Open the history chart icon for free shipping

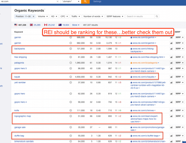click(x=171, y=57)
